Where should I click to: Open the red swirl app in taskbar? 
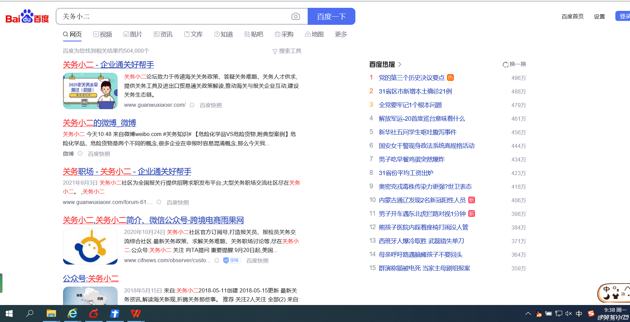pyautogui.click(x=94, y=313)
